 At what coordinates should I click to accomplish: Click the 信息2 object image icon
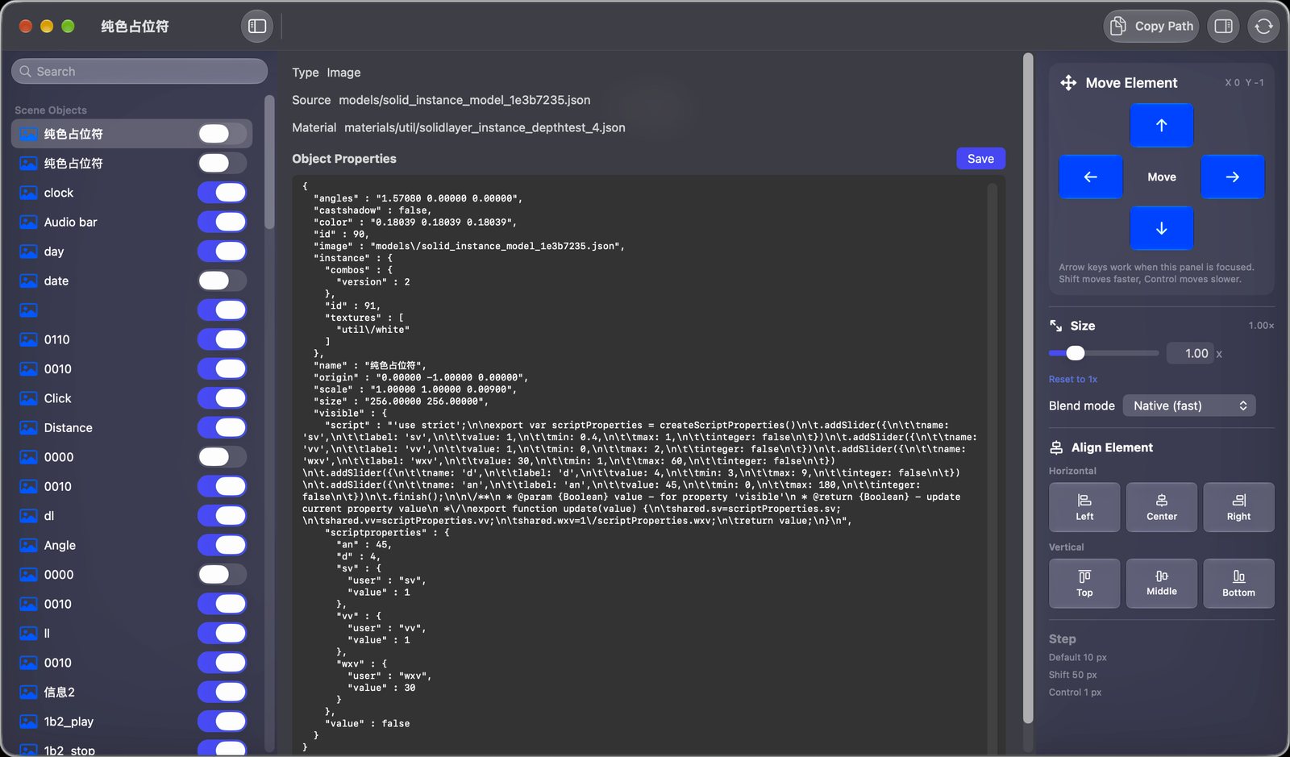[x=28, y=692]
